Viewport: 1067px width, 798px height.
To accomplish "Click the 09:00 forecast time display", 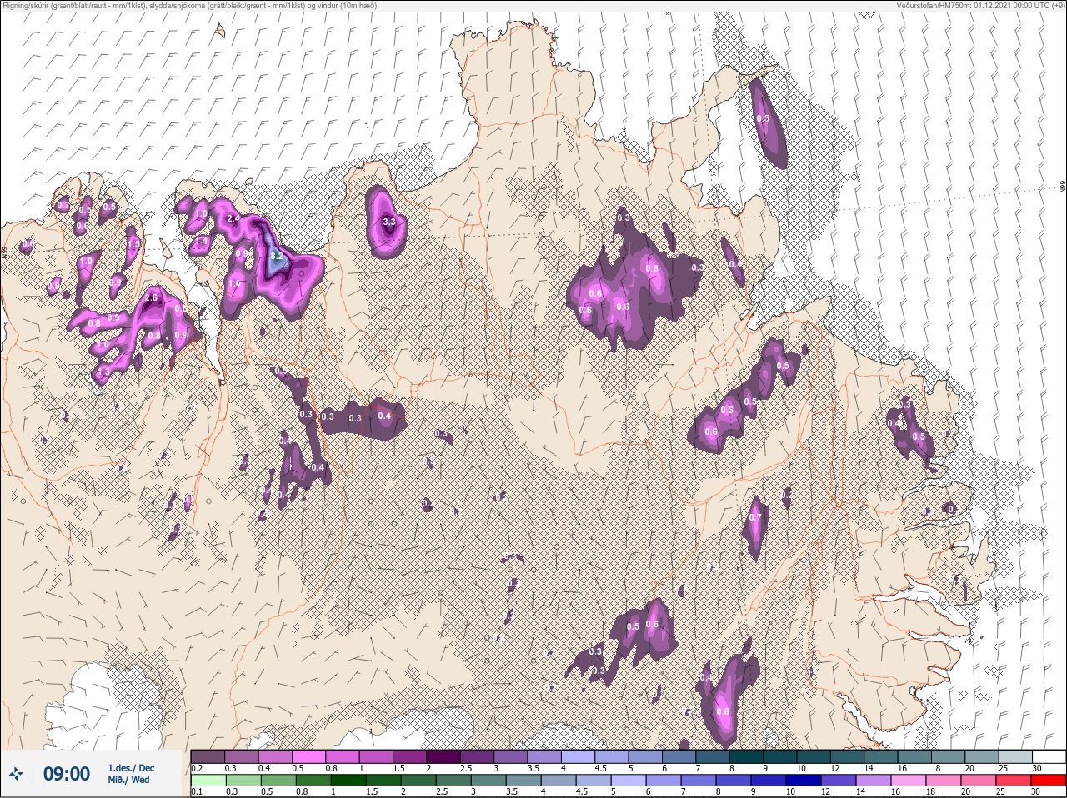I will 67,774.
